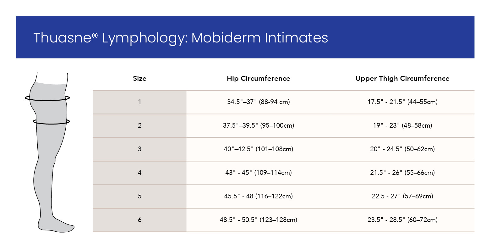Select thigh range 21.5" - 26" (55–66cm)

click(402, 173)
